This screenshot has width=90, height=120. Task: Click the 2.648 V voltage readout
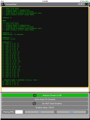pyautogui.click(x=81, y=4)
